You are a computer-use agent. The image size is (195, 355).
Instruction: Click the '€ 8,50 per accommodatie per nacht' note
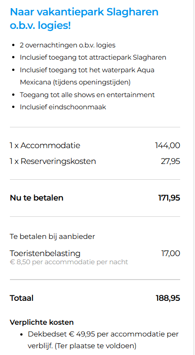click(x=69, y=262)
